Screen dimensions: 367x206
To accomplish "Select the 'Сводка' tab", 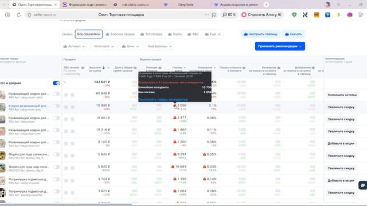I will pyautogui.click(x=67, y=34).
